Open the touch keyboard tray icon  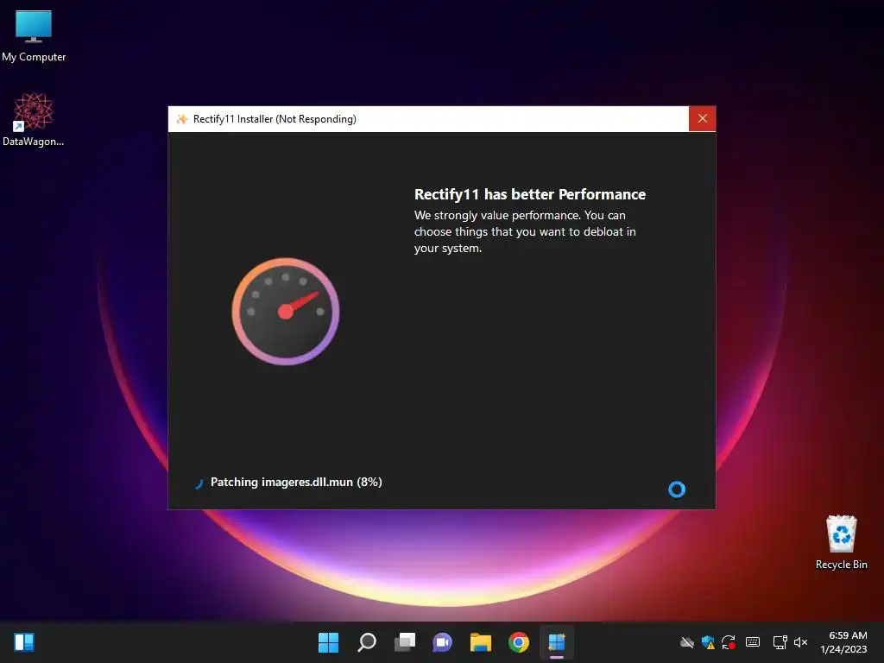[x=753, y=642]
